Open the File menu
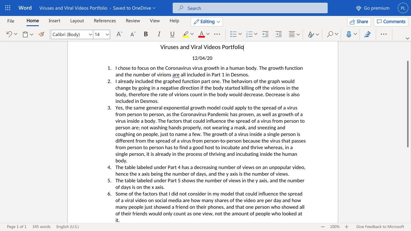 click(x=11, y=21)
